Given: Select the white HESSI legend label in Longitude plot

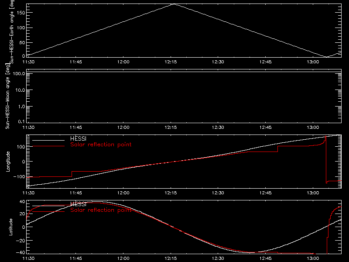Looking at the screenshot, I should click(78, 138).
